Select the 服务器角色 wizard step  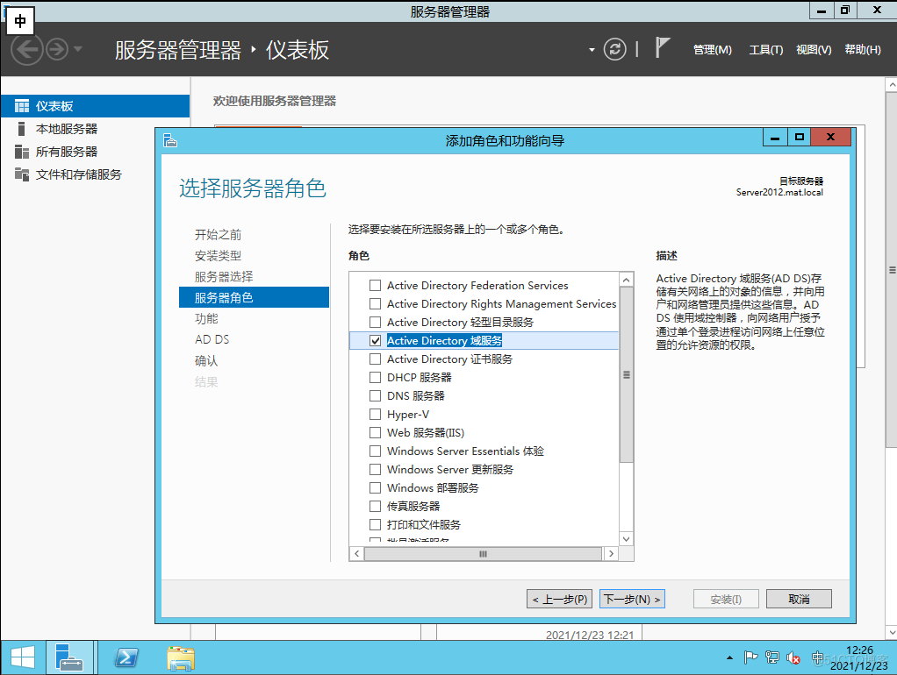tap(254, 297)
